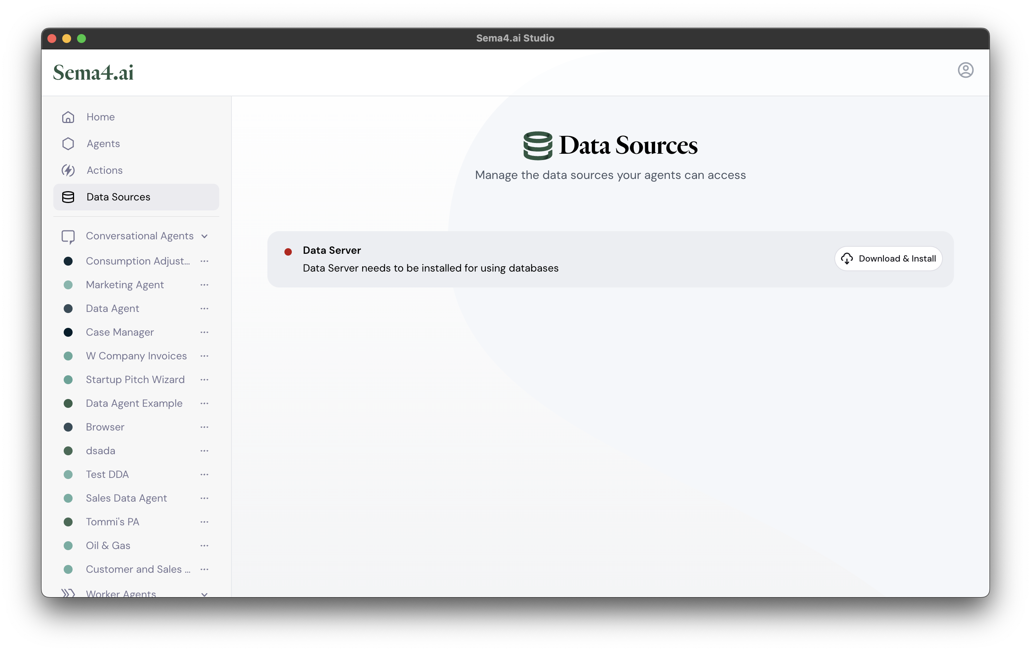Open options menu for Sales Data Agent

coord(204,498)
